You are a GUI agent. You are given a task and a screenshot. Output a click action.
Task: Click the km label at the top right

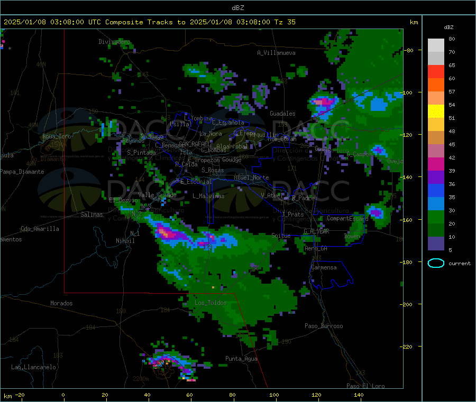click(x=414, y=22)
